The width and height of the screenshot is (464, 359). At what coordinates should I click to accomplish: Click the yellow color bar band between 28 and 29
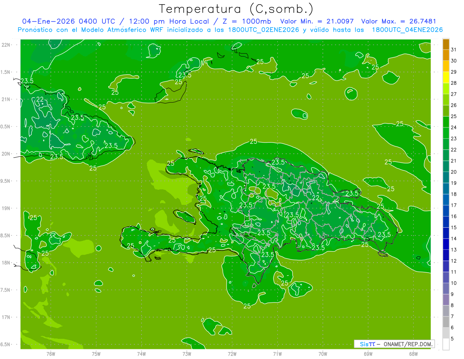coord(446,77)
